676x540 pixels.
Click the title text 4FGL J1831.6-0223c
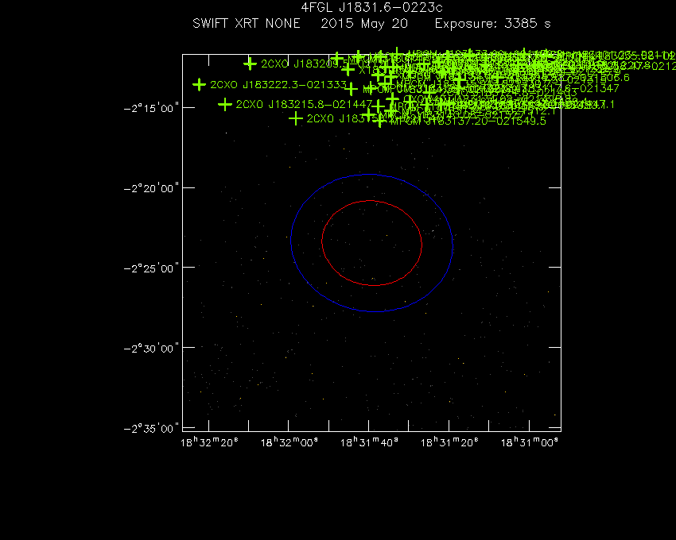371,8
